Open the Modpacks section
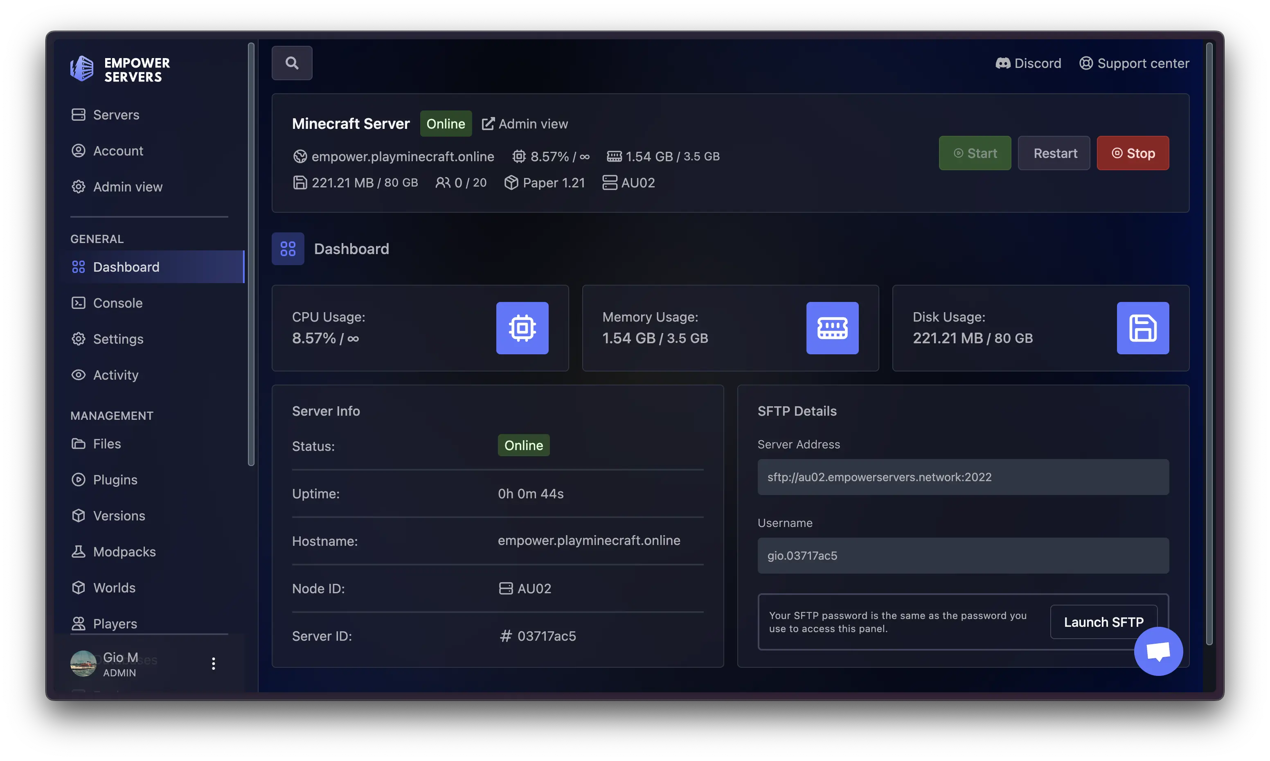 click(x=124, y=551)
